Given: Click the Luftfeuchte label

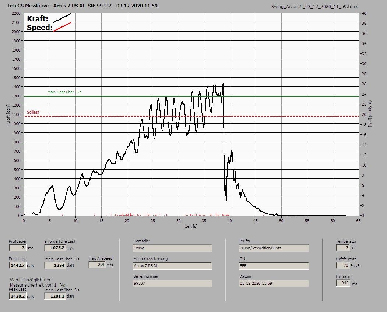Looking at the screenshot, I should pyautogui.click(x=346, y=259).
